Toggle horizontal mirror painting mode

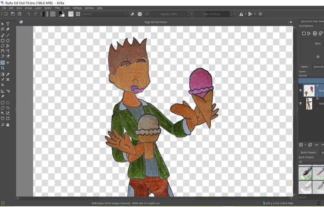[241, 14]
